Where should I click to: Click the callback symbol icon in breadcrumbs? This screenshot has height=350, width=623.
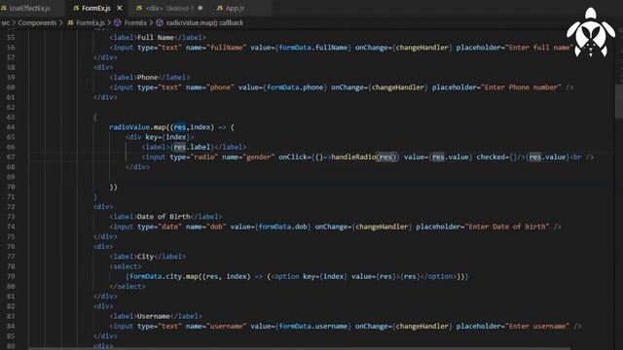click(x=160, y=22)
